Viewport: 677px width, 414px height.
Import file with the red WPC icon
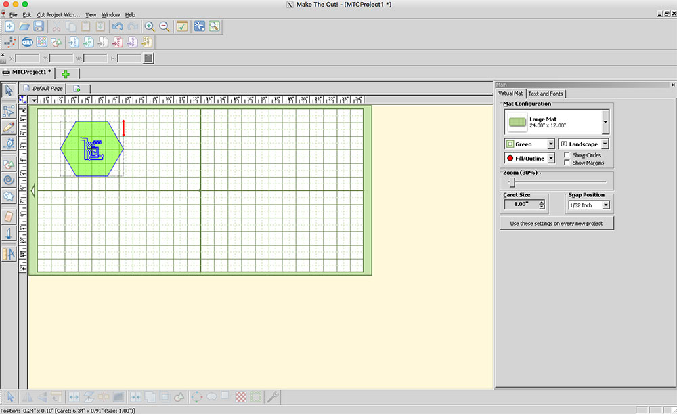point(117,42)
